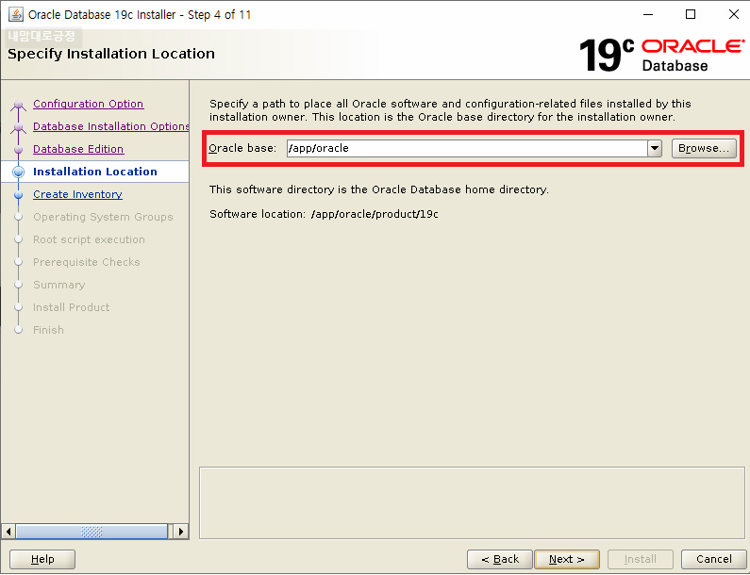The height and width of the screenshot is (575, 750).
Task: Click the Java installer icon in title bar
Action: (x=16, y=14)
